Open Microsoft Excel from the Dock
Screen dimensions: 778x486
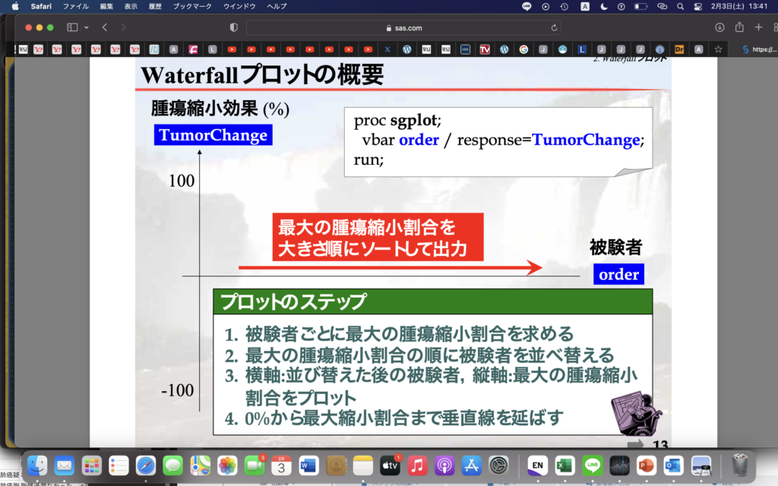565,467
